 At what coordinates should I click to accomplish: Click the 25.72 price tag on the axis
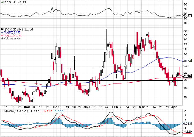click(187, 61)
